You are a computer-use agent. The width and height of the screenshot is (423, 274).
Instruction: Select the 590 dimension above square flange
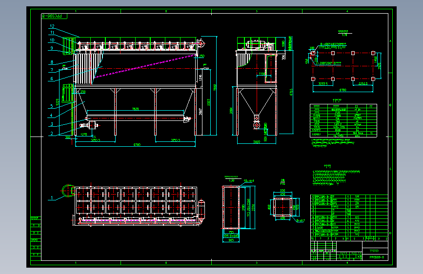(x=282, y=191)
